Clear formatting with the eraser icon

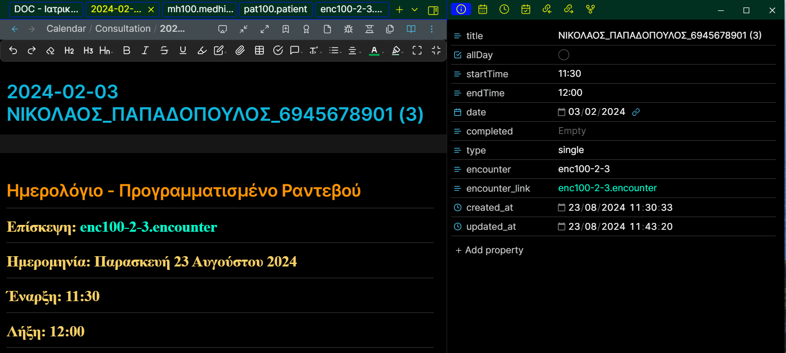click(x=50, y=50)
